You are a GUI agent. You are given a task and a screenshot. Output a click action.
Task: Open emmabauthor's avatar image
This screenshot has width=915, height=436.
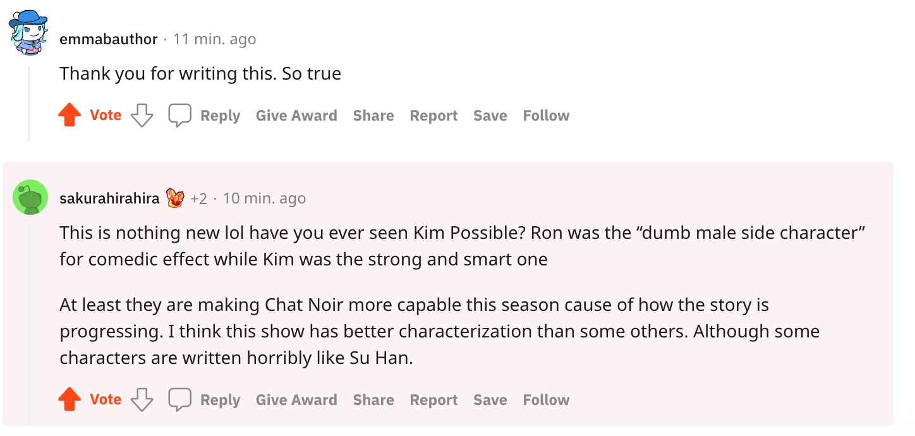pos(29,33)
